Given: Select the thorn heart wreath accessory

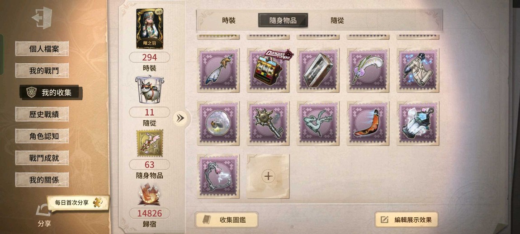Looking at the screenshot, I should pos(218,176).
